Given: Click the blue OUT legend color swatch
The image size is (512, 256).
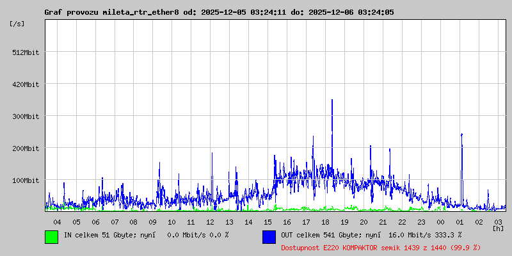Looking at the screenshot, I should click(269, 236).
